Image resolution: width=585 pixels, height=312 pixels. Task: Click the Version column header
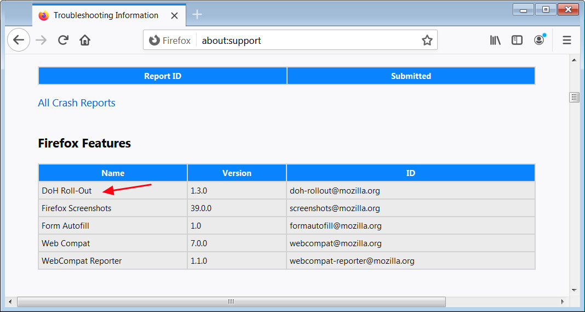(x=237, y=173)
